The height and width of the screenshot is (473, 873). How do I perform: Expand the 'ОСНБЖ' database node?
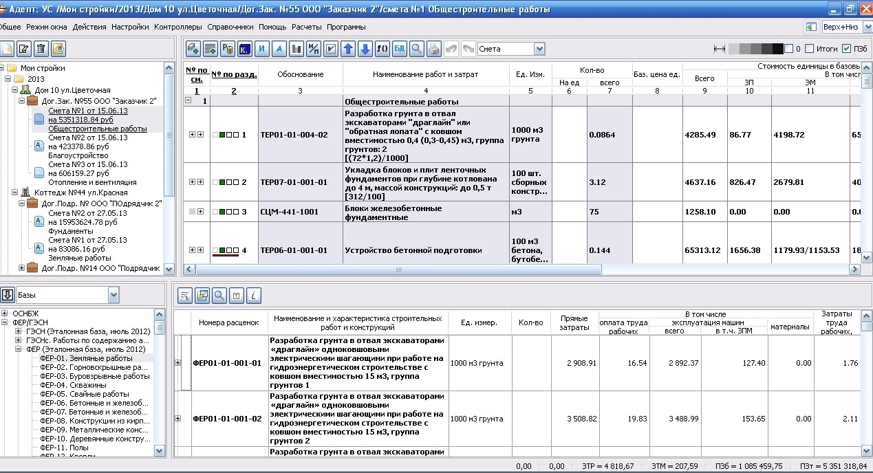coord(5,313)
